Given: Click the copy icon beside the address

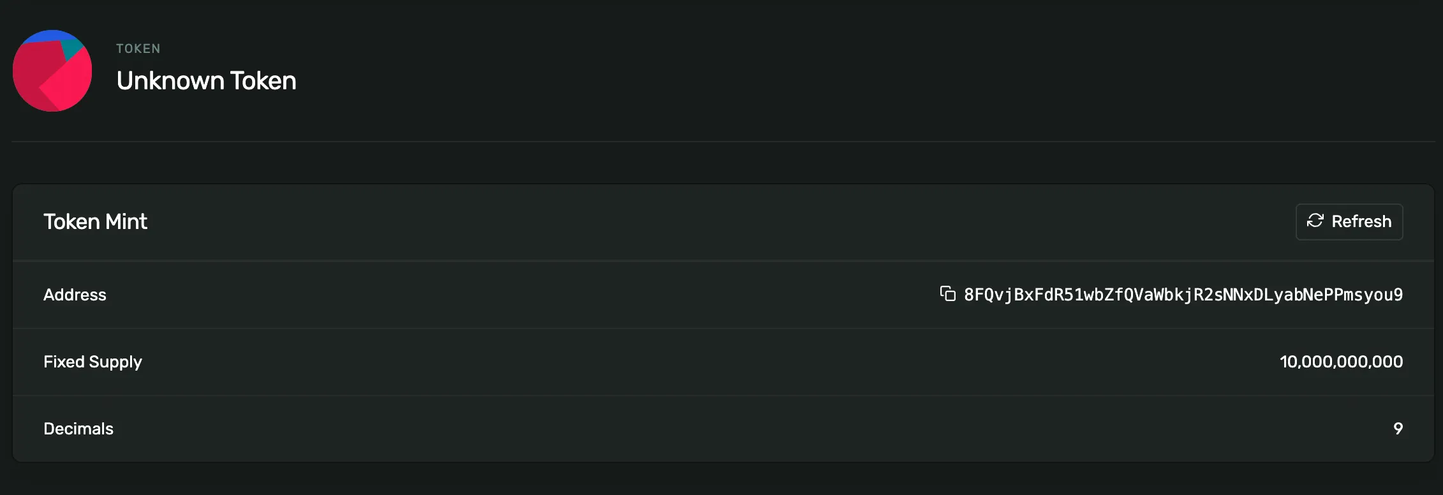Looking at the screenshot, I should pyautogui.click(x=947, y=293).
